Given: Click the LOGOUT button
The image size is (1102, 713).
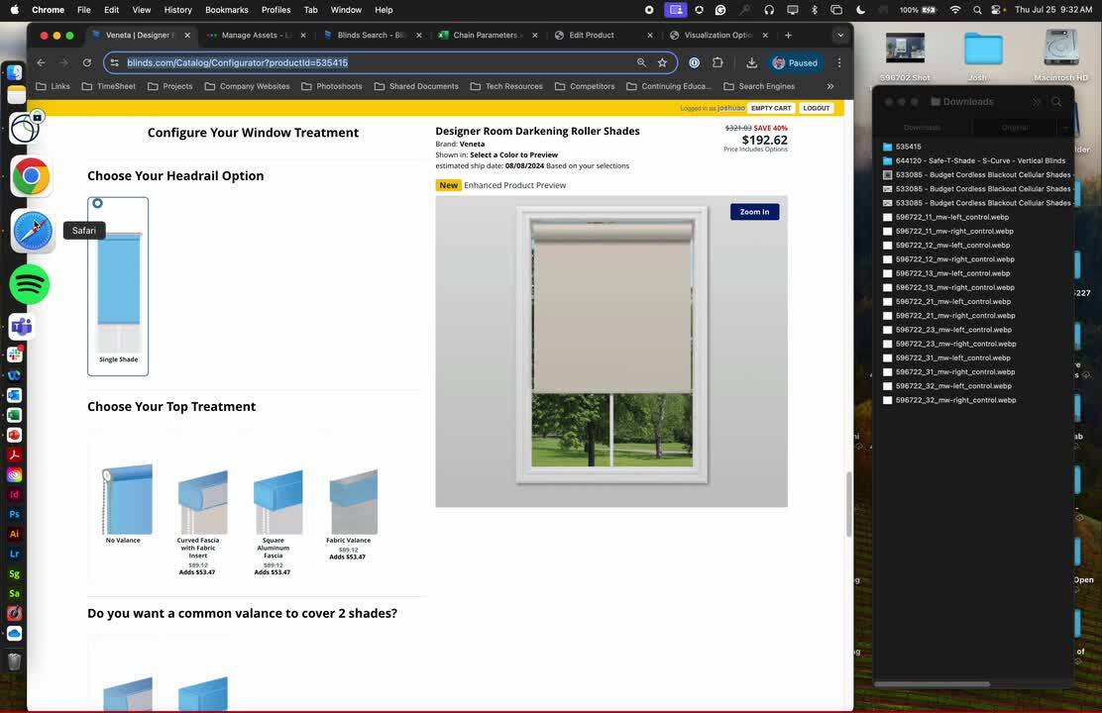Looking at the screenshot, I should coord(816,108).
